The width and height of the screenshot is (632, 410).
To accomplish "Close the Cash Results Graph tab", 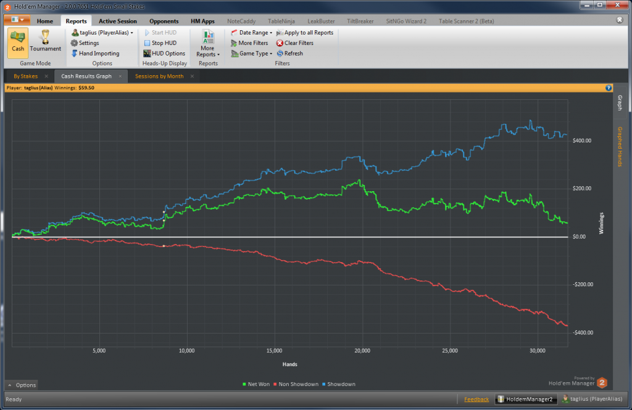I will (x=120, y=76).
